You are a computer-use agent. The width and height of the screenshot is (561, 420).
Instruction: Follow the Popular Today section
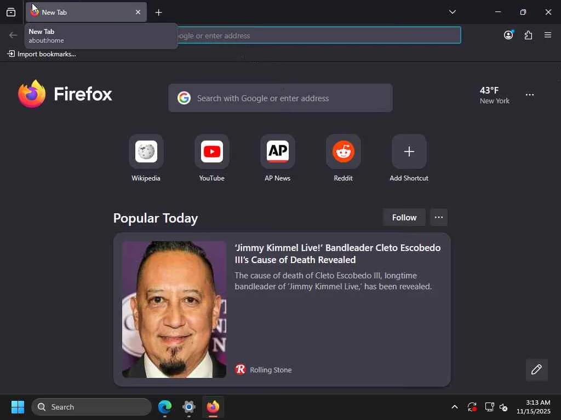coord(404,218)
